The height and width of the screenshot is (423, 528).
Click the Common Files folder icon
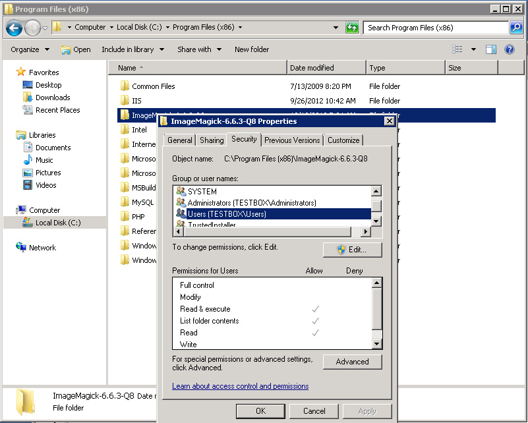click(125, 86)
